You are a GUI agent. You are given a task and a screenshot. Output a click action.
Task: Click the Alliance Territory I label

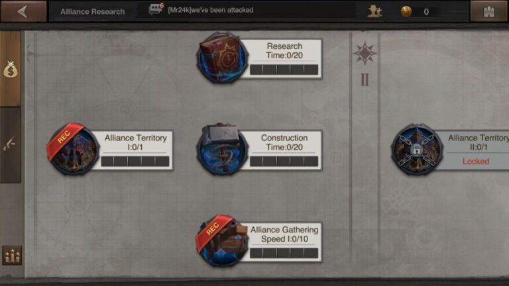click(135, 142)
